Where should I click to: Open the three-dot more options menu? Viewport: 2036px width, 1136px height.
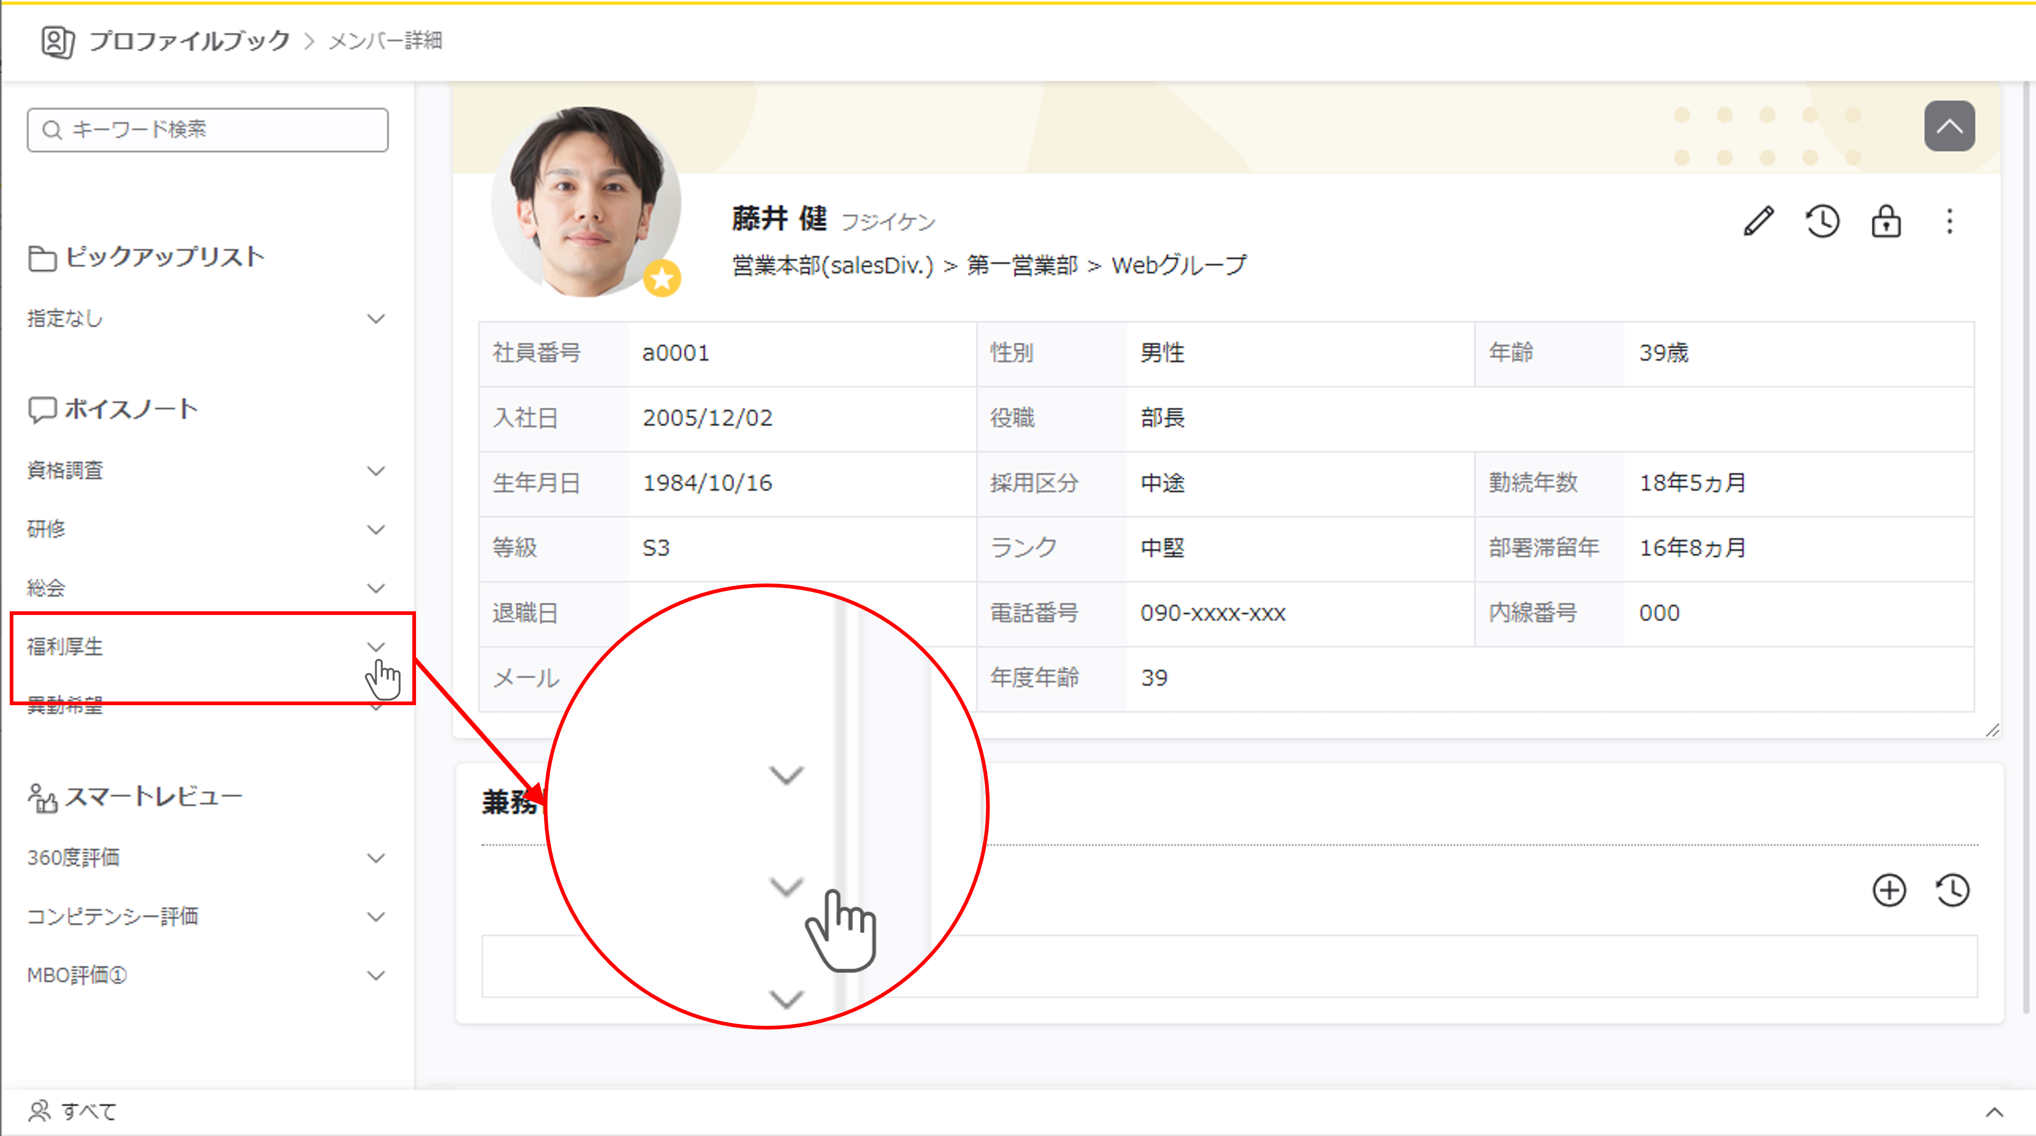(1949, 221)
